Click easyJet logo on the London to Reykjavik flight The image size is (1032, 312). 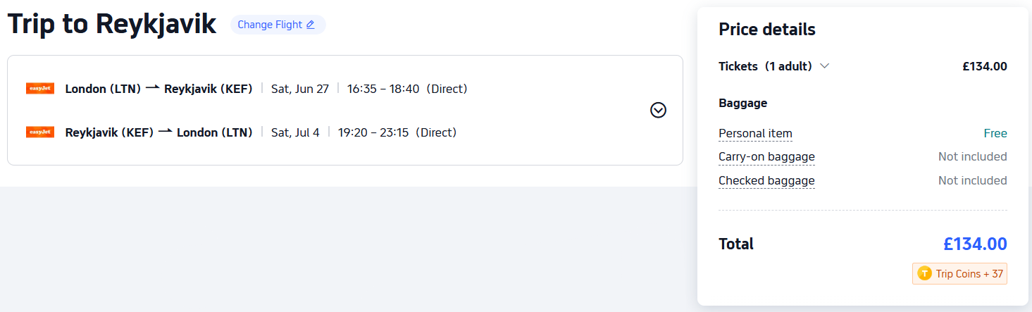(40, 89)
